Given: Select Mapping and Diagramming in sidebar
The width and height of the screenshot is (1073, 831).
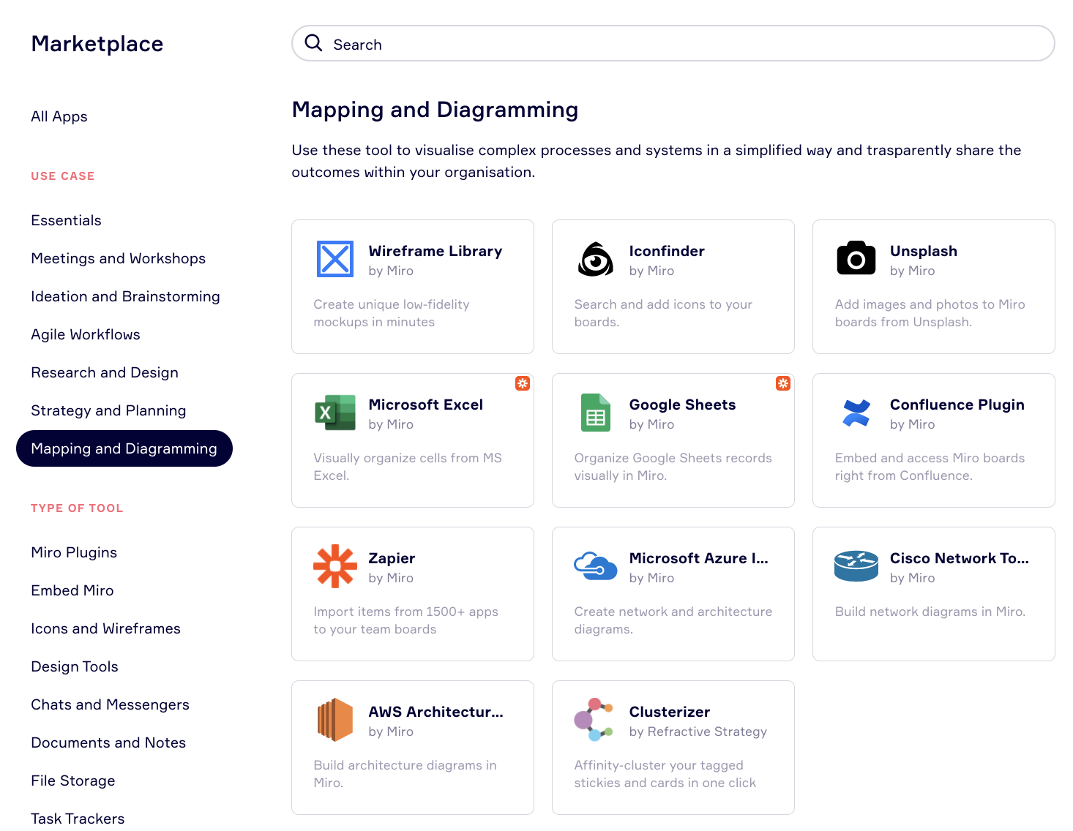Looking at the screenshot, I should [x=124, y=448].
